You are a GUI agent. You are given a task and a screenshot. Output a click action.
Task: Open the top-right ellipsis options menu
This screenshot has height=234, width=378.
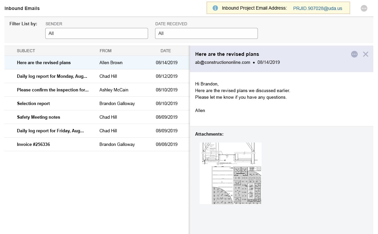click(x=364, y=8)
